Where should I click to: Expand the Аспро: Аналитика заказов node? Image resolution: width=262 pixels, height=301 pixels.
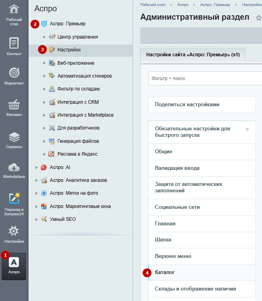(x=37, y=180)
